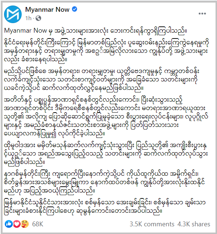
Task: Click 'Myanmar Now' text opening the post body
Action: (25, 30)
